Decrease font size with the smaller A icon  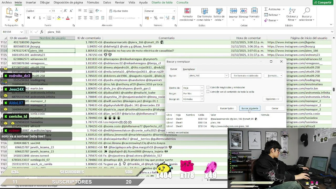pyautogui.click(x=71, y=11)
